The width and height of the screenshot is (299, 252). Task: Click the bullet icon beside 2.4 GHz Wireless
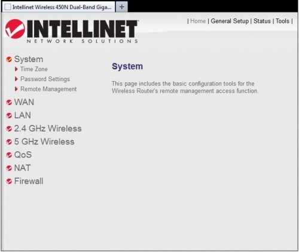(x=9, y=128)
